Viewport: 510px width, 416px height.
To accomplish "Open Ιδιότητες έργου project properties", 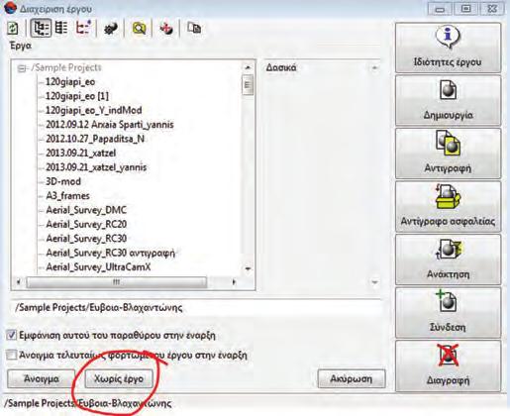I will (x=448, y=48).
